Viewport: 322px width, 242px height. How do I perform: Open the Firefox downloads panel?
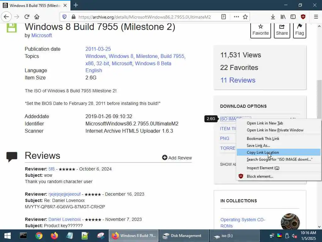[x=273, y=17]
